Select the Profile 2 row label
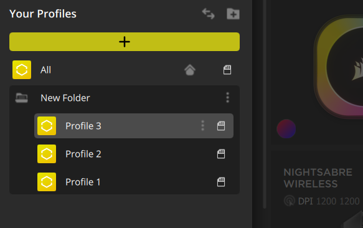 (x=83, y=154)
